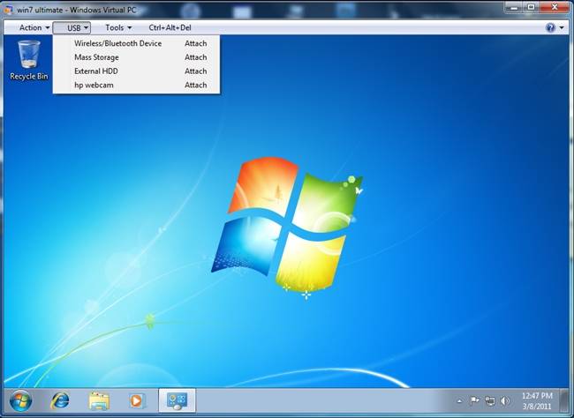Launch Internet Explorer from the taskbar

(x=60, y=401)
